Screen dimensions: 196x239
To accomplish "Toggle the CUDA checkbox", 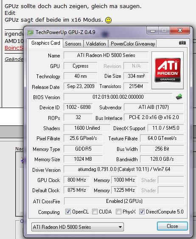I will [95, 211].
